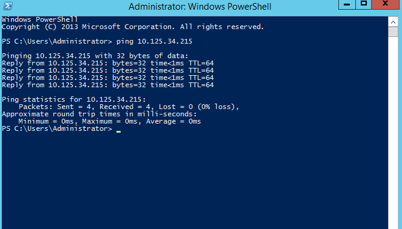
Task: Click empty console area below the prompt
Action: [x=195, y=179]
